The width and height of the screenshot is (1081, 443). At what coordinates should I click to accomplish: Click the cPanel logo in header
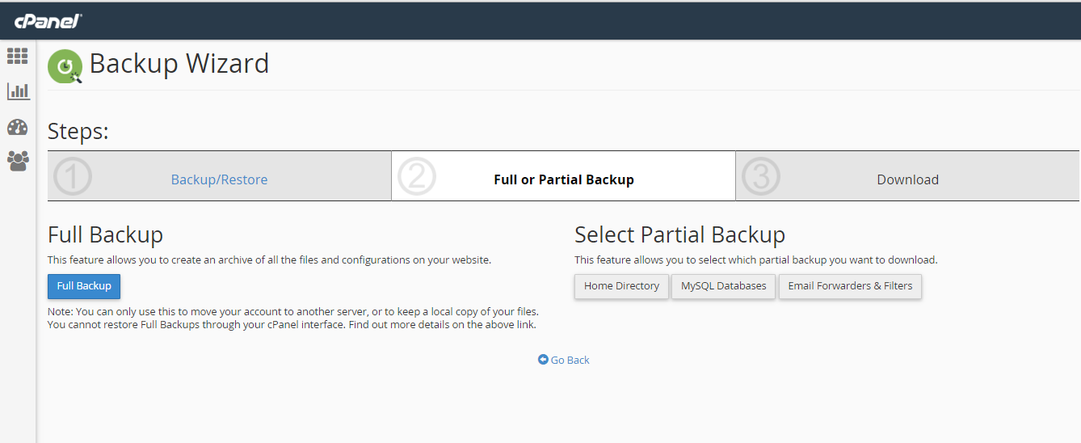pos(48,21)
